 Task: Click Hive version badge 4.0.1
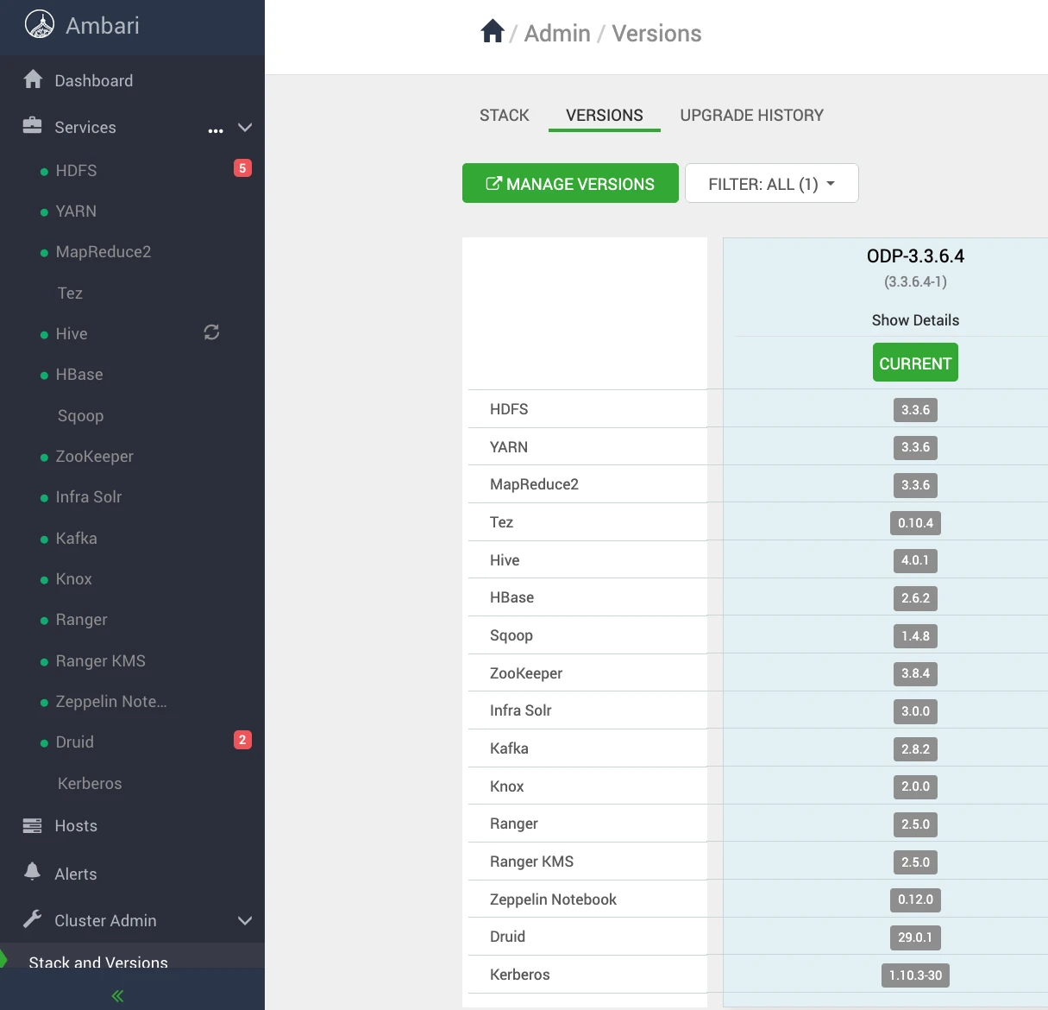[915, 560]
